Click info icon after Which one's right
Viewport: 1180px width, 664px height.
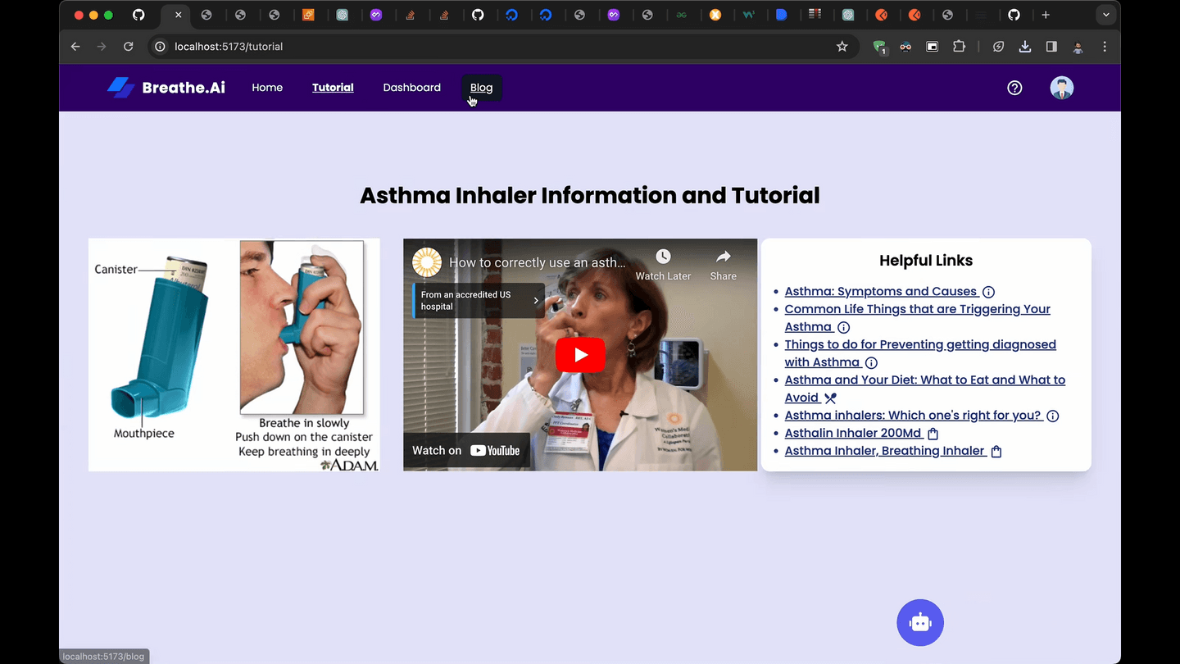pos(1053,416)
